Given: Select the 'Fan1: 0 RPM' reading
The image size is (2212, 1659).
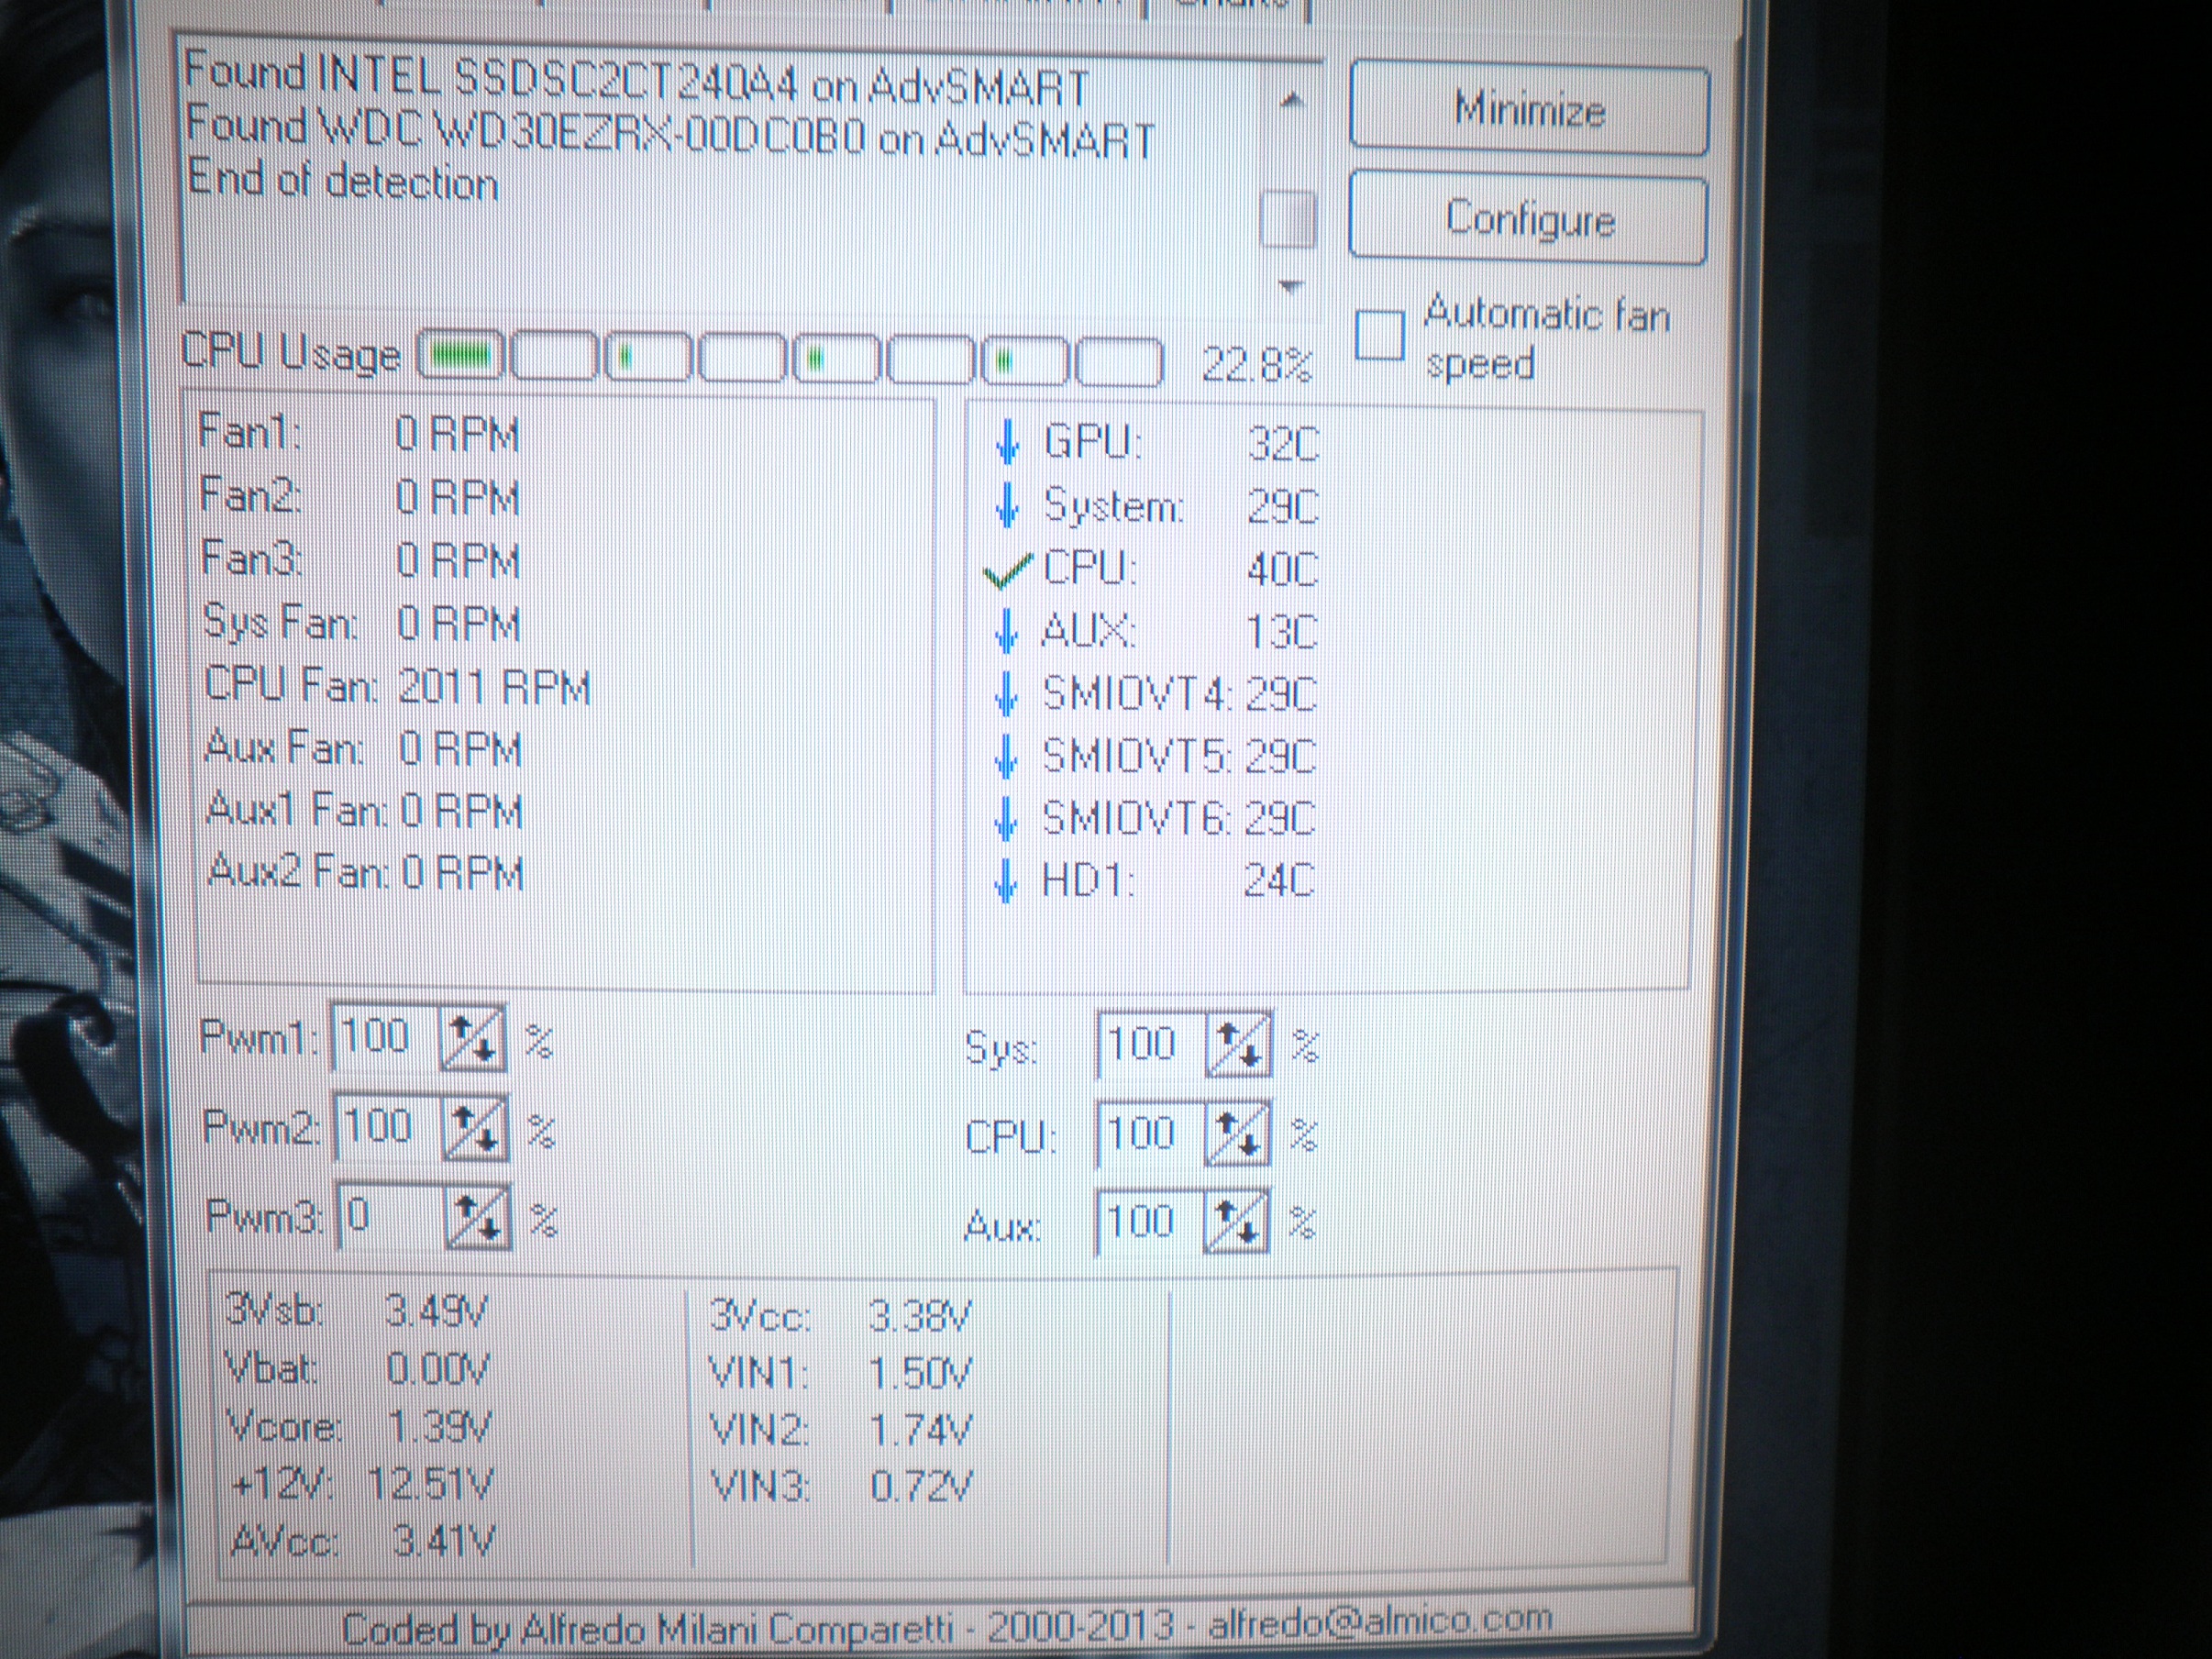Looking at the screenshot, I should coord(360,433).
